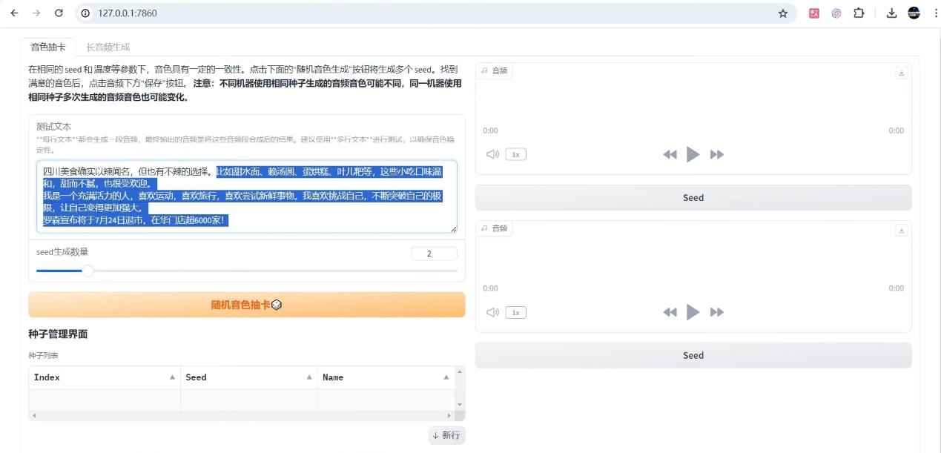Sort the Seed column in the seed list
Viewport: 941px width, 453px height.
(248, 377)
